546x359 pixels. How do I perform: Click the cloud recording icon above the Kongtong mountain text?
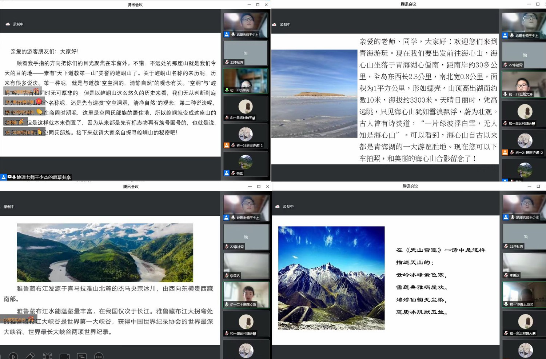click(x=8, y=24)
